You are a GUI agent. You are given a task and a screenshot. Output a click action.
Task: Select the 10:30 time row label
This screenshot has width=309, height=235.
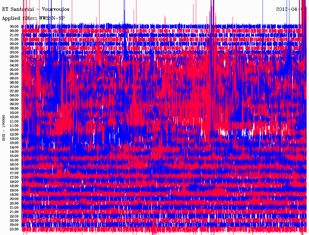point(14,117)
